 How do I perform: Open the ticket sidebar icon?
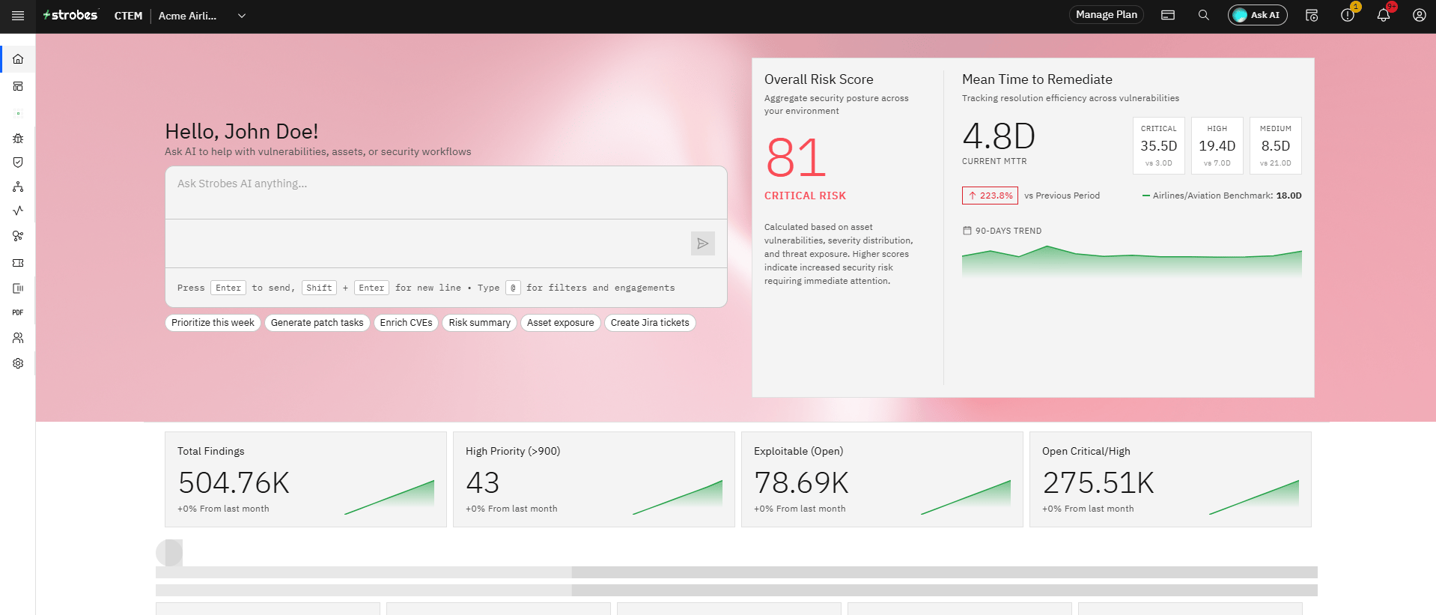pos(18,263)
